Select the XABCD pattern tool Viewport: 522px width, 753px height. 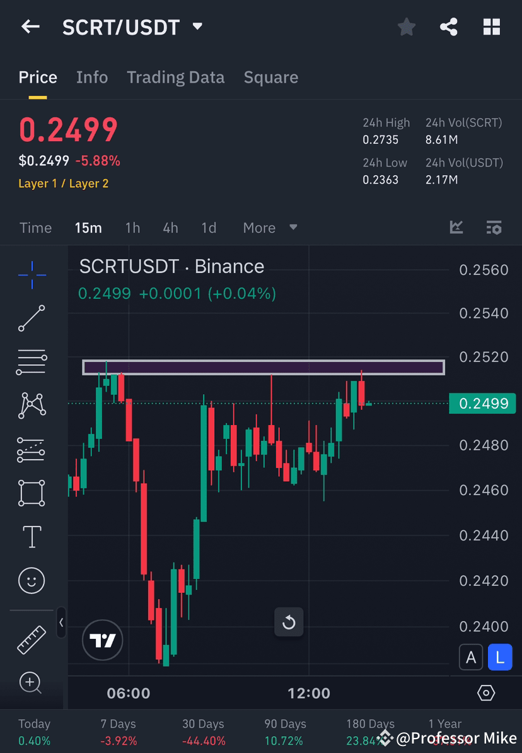[x=32, y=406]
